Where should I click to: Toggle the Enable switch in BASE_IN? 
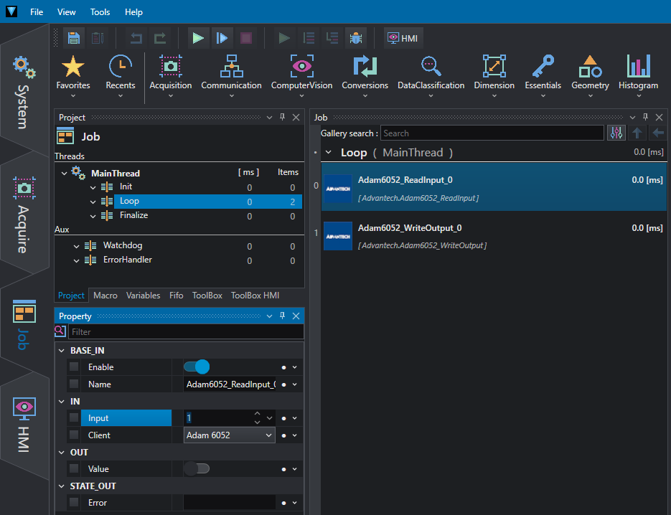[197, 367]
